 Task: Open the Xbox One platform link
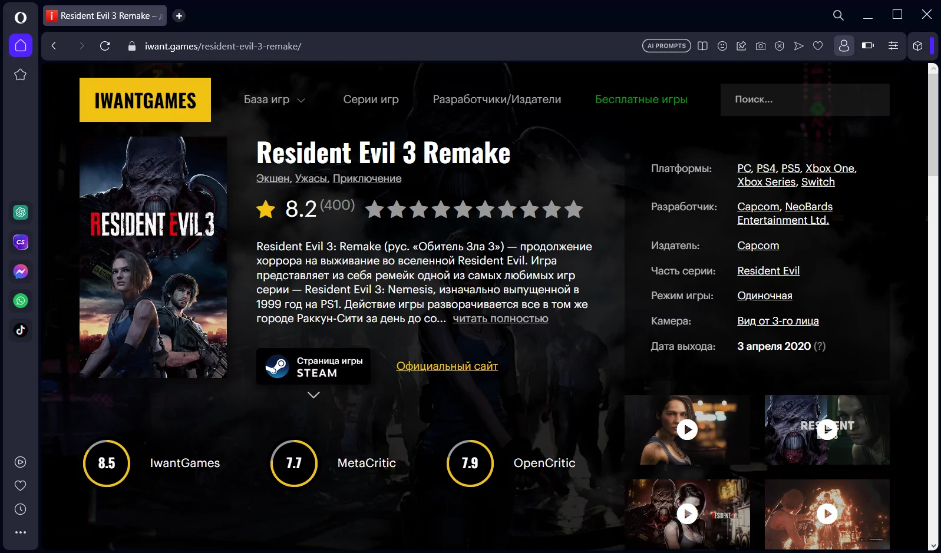(830, 168)
